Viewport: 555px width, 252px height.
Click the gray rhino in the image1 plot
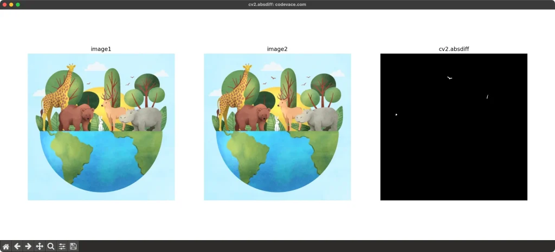pyautogui.click(x=144, y=118)
